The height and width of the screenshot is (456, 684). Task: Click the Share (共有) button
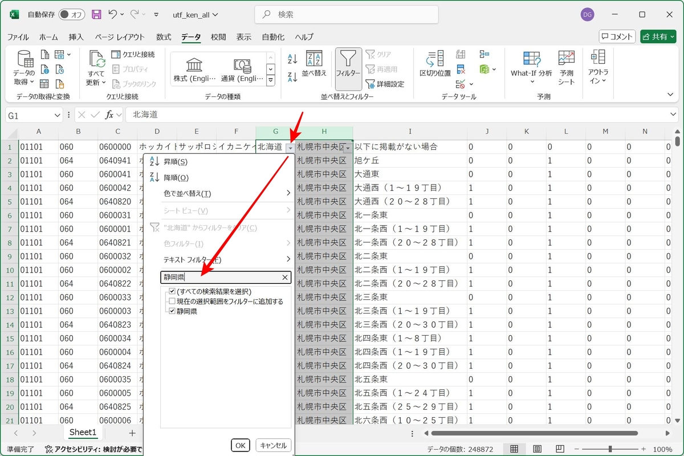(658, 36)
